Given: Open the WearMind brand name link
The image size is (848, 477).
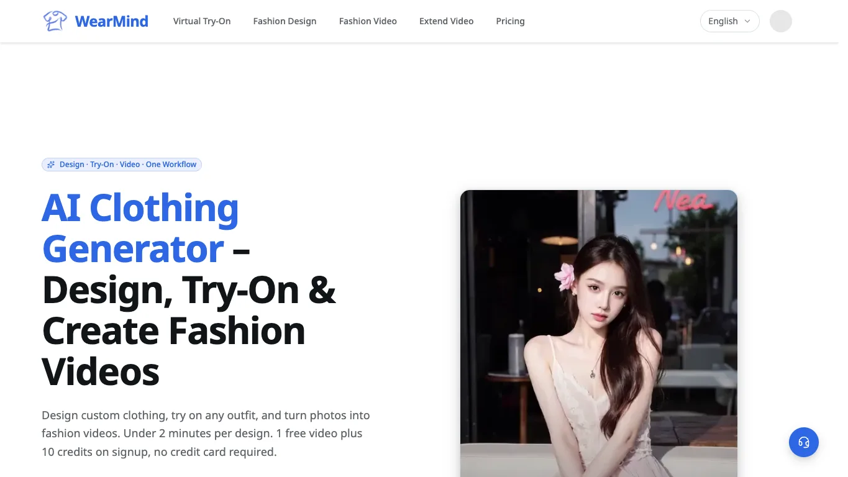Looking at the screenshot, I should (111, 21).
